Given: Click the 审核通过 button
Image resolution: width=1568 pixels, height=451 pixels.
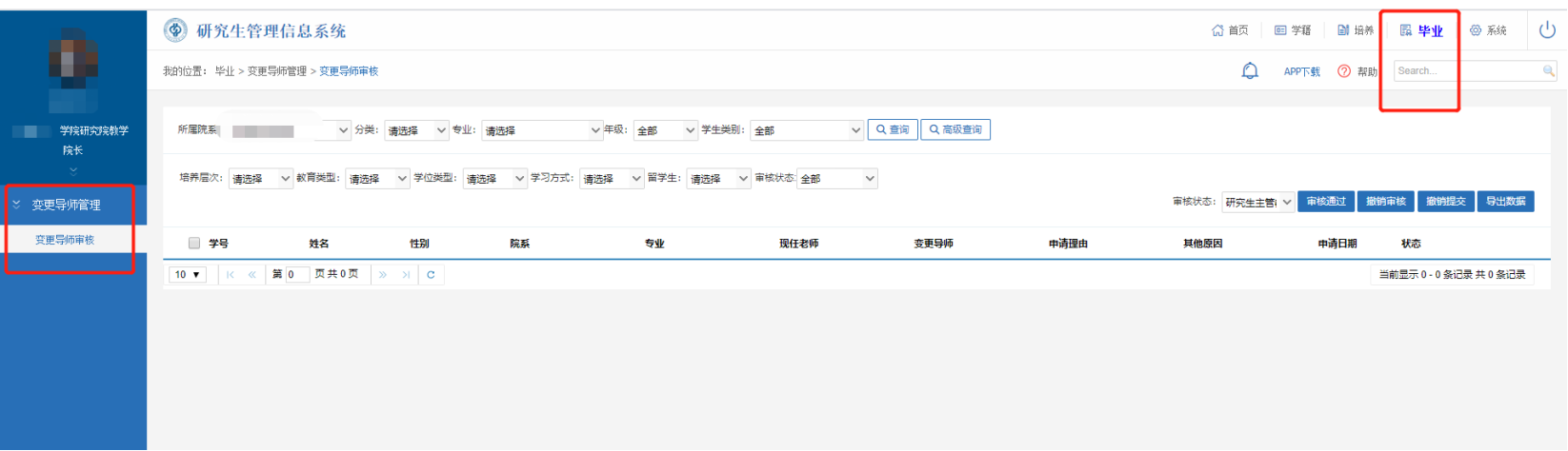Looking at the screenshot, I should pos(1325,202).
